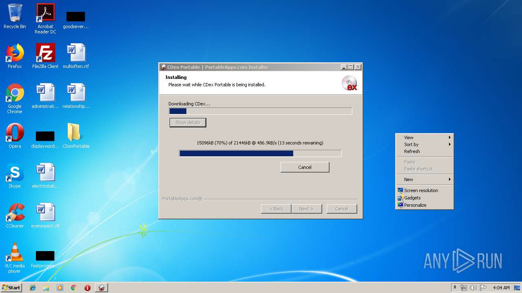Close the CDex Portable installer window
522x293 pixels.
[x=358, y=67]
